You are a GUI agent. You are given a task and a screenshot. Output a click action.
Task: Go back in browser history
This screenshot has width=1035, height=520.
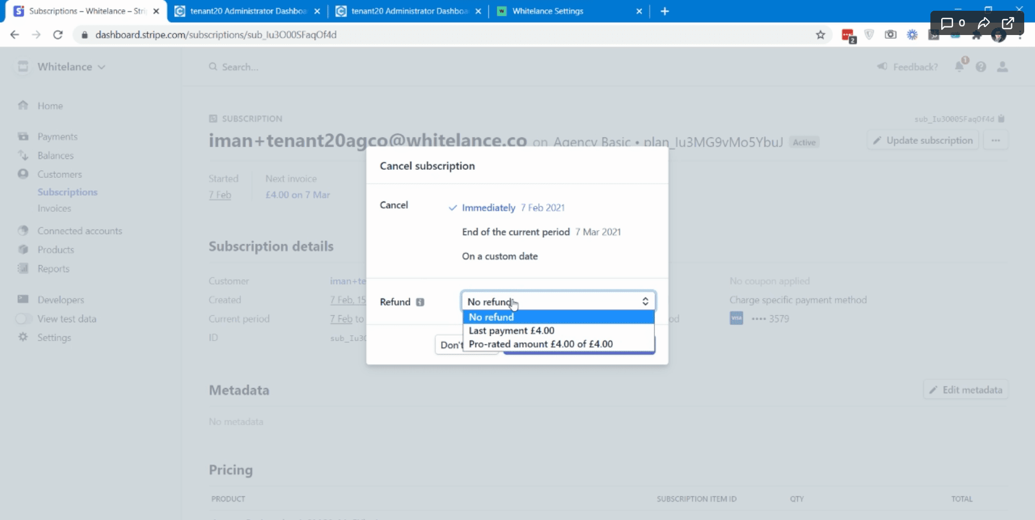(x=15, y=35)
